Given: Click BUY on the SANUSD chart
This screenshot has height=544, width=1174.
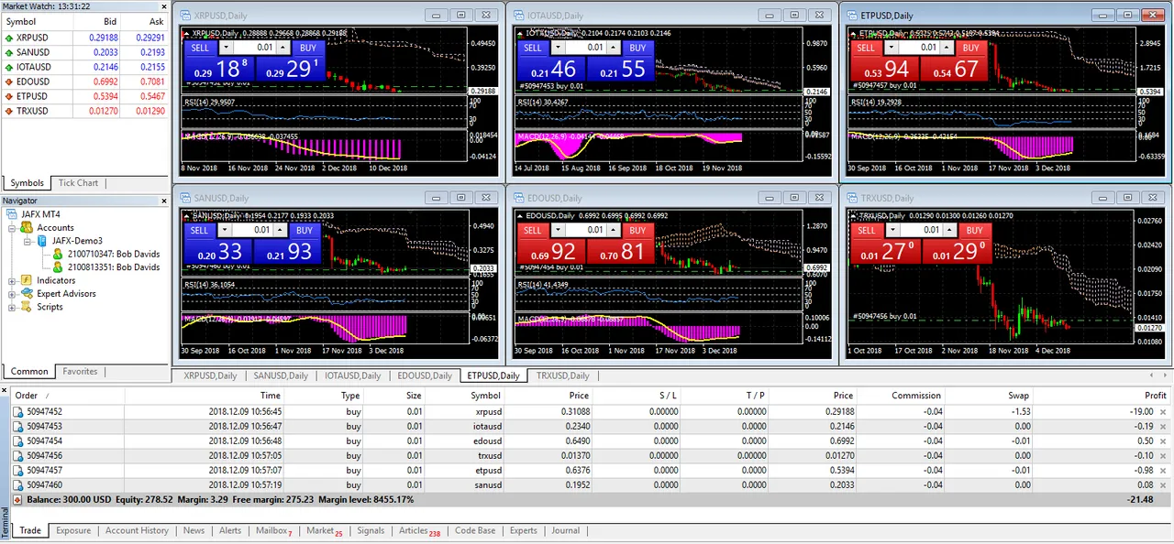Looking at the screenshot, I should point(305,230).
